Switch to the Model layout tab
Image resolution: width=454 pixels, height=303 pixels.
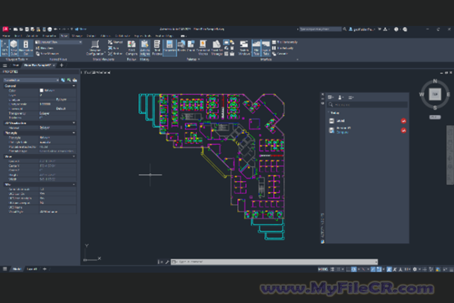(17, 269)
